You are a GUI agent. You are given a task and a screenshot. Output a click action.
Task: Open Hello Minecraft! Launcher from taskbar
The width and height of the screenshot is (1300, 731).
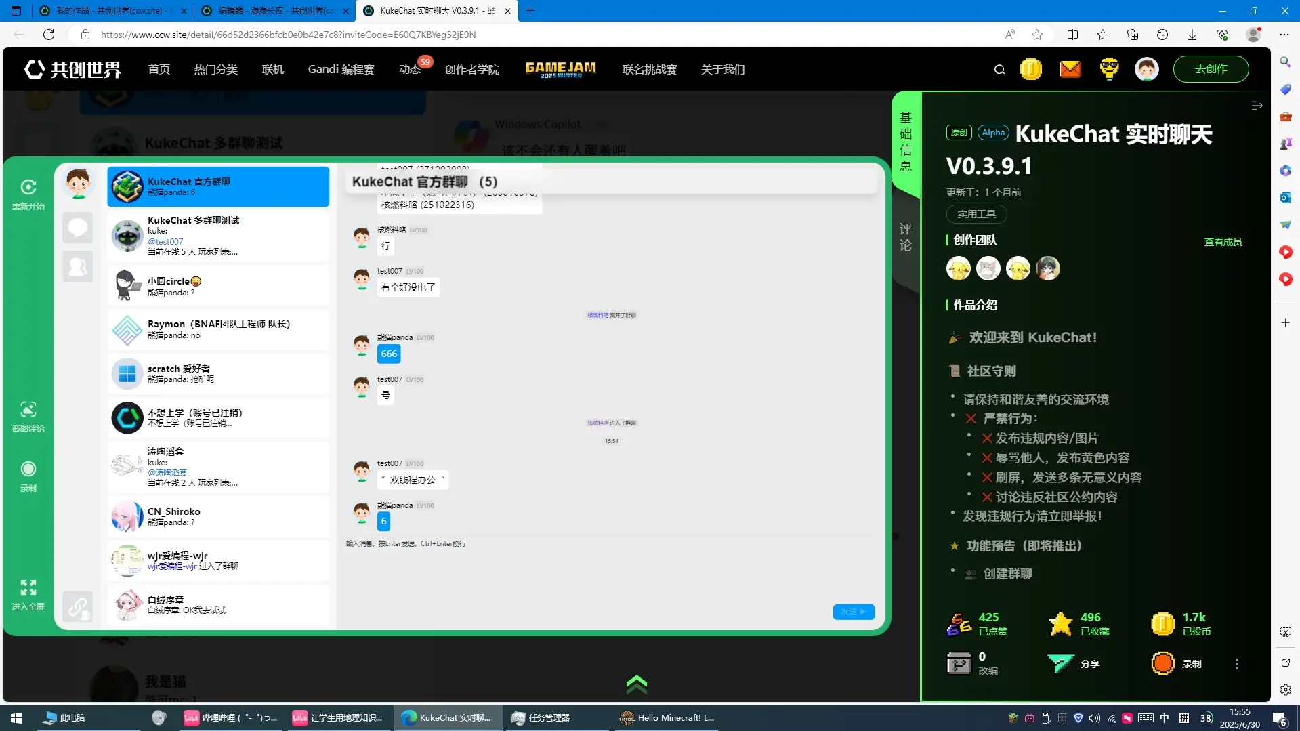click(667, 717)
